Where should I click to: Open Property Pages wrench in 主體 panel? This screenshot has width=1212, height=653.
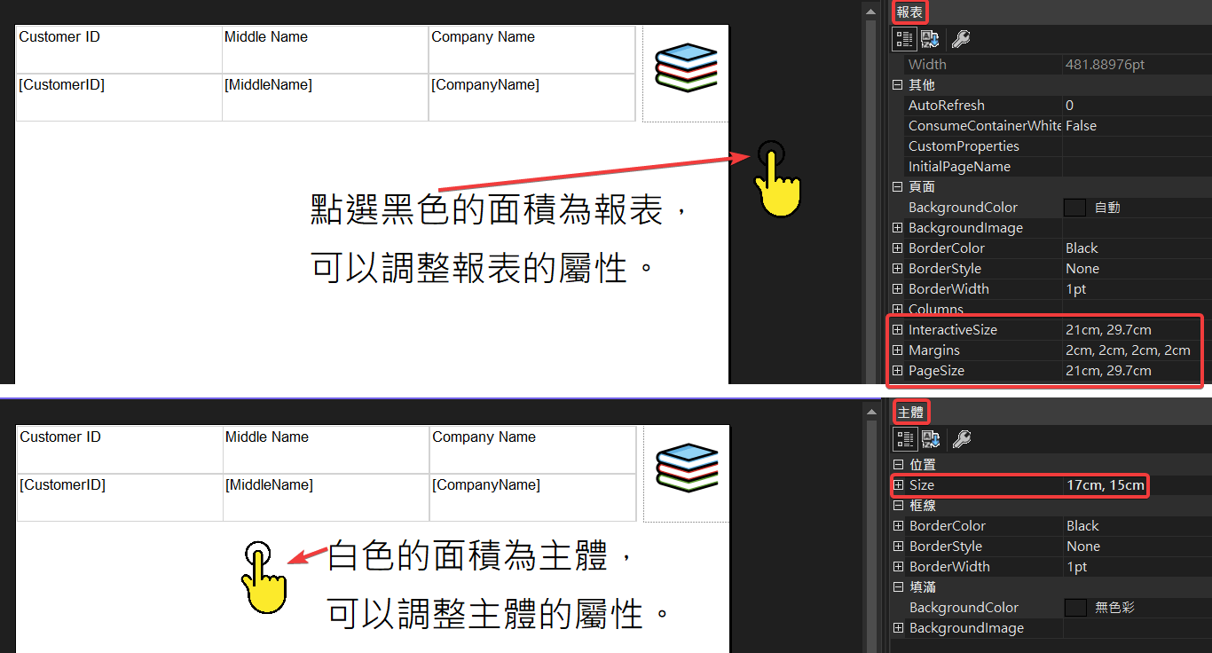click(x=961, y=439)
